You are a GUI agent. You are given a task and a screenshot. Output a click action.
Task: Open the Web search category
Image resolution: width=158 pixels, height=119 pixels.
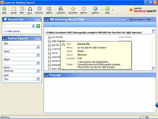tap(4, 10)
